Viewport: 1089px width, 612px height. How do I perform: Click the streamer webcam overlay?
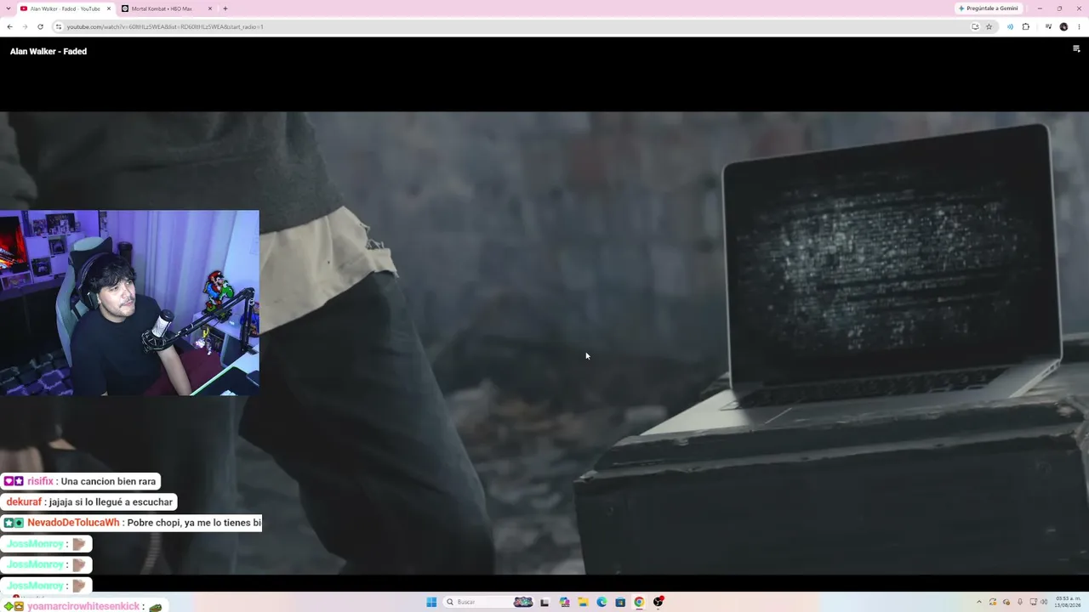coord(129,303)
